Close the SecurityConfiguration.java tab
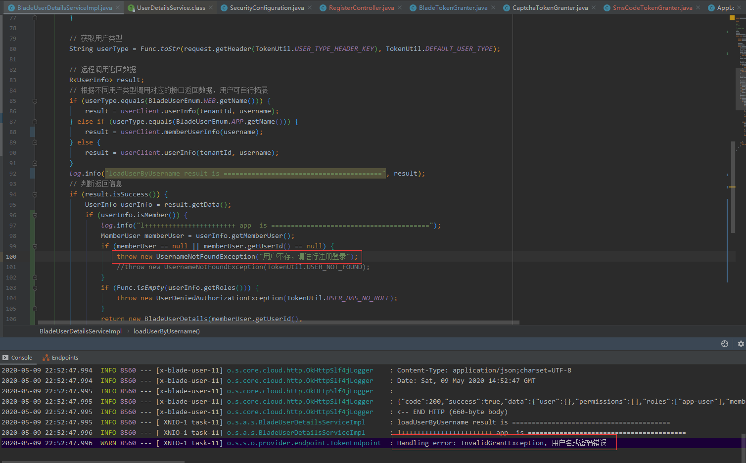 [310, 7]
